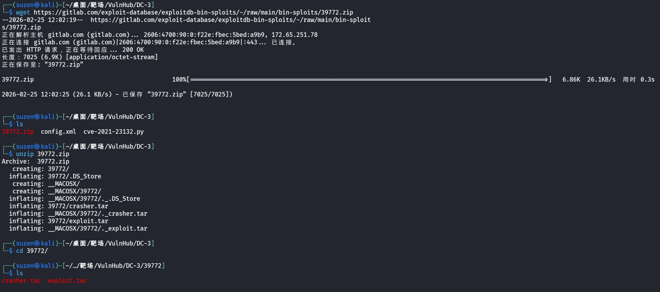
Task: Click the wget download progress bar
Action: pyautogui.click(x=369, y=79)
